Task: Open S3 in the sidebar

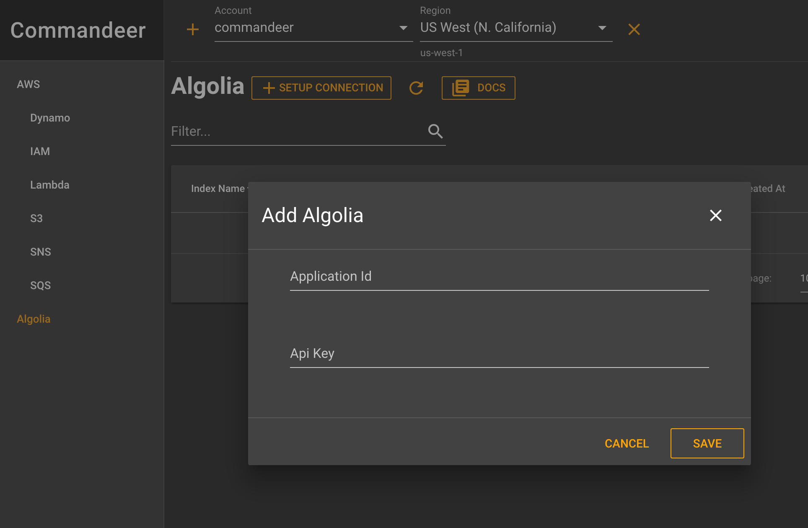Action: tap(36, 218)
